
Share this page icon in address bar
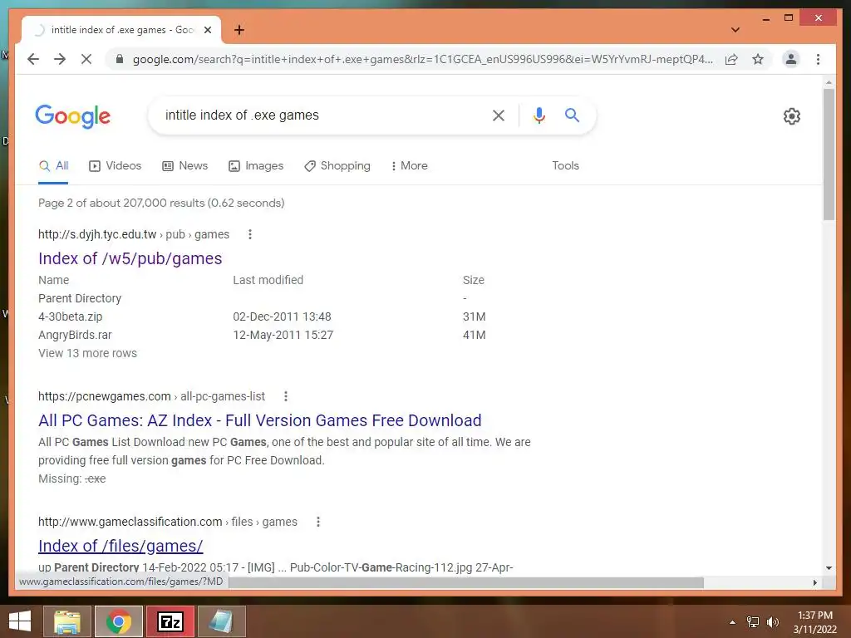tap(731, 59)
